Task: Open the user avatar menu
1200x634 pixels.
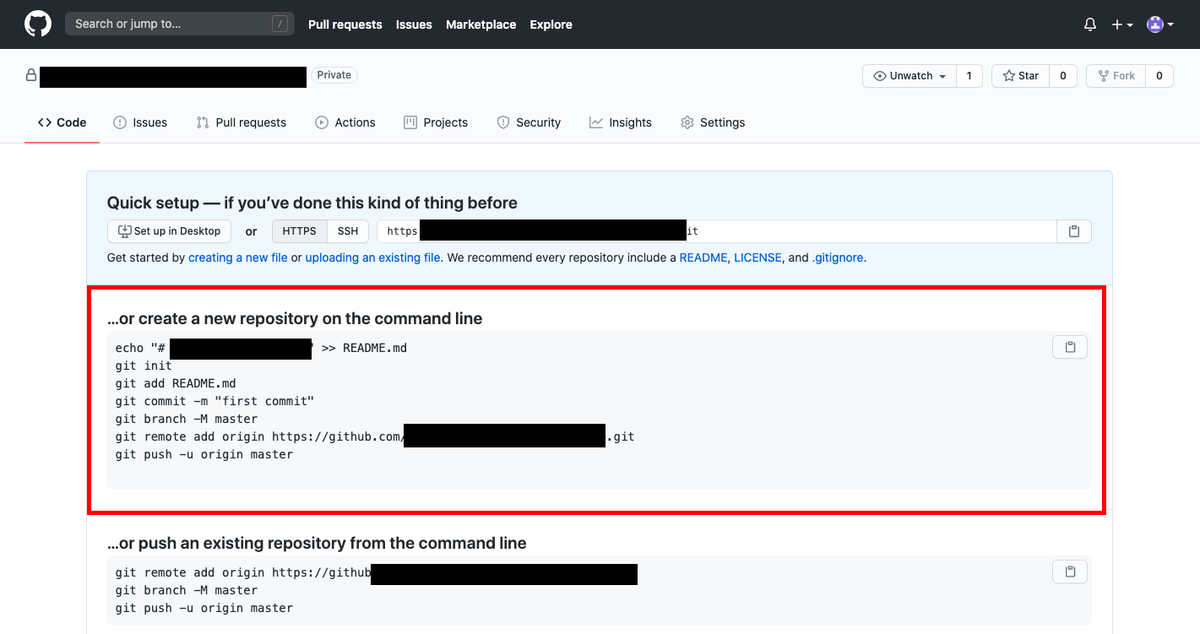Action: 1160,24
